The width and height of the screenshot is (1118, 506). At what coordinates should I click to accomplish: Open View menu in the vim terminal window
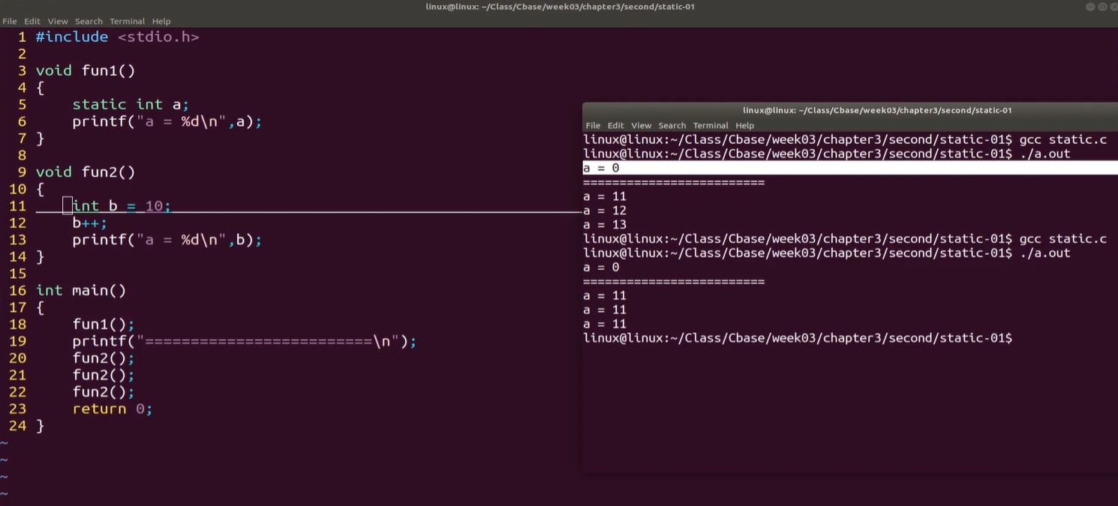58,21
